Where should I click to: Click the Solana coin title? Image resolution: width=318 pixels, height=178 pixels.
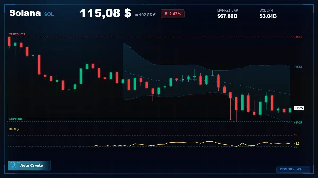(25, 13)
